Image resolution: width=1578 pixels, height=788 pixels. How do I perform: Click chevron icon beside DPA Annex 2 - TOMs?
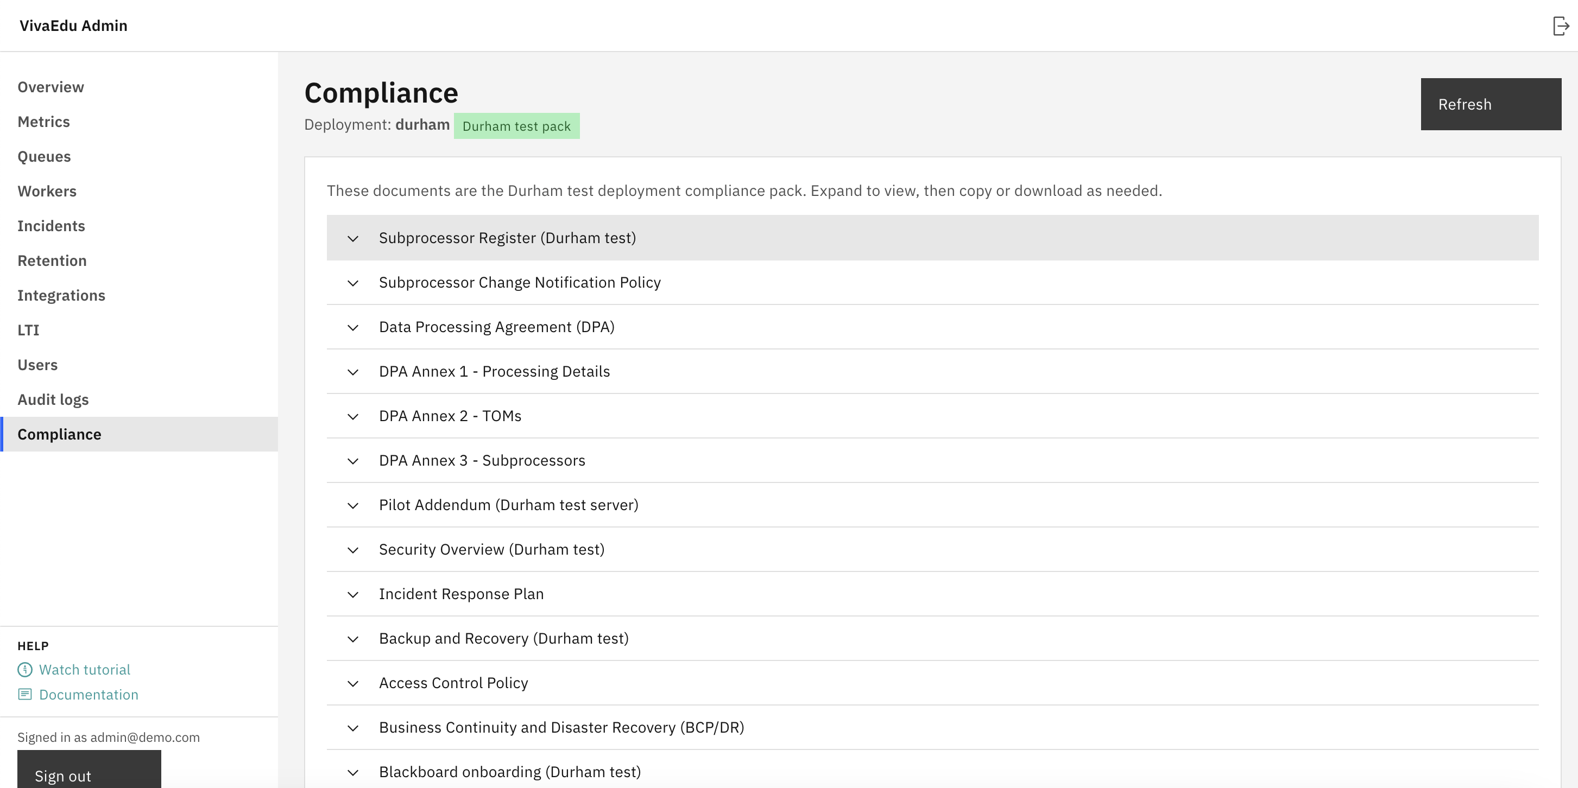coord(353,416)
